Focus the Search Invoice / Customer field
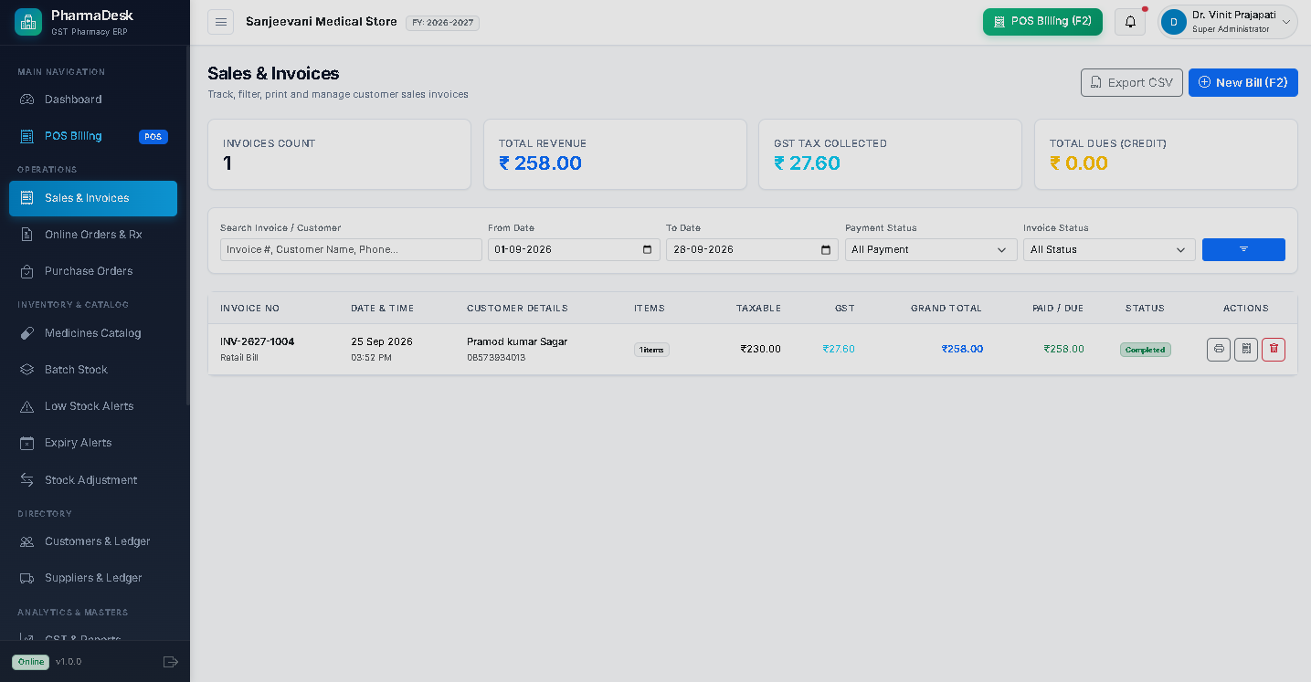 pos(351,249)
